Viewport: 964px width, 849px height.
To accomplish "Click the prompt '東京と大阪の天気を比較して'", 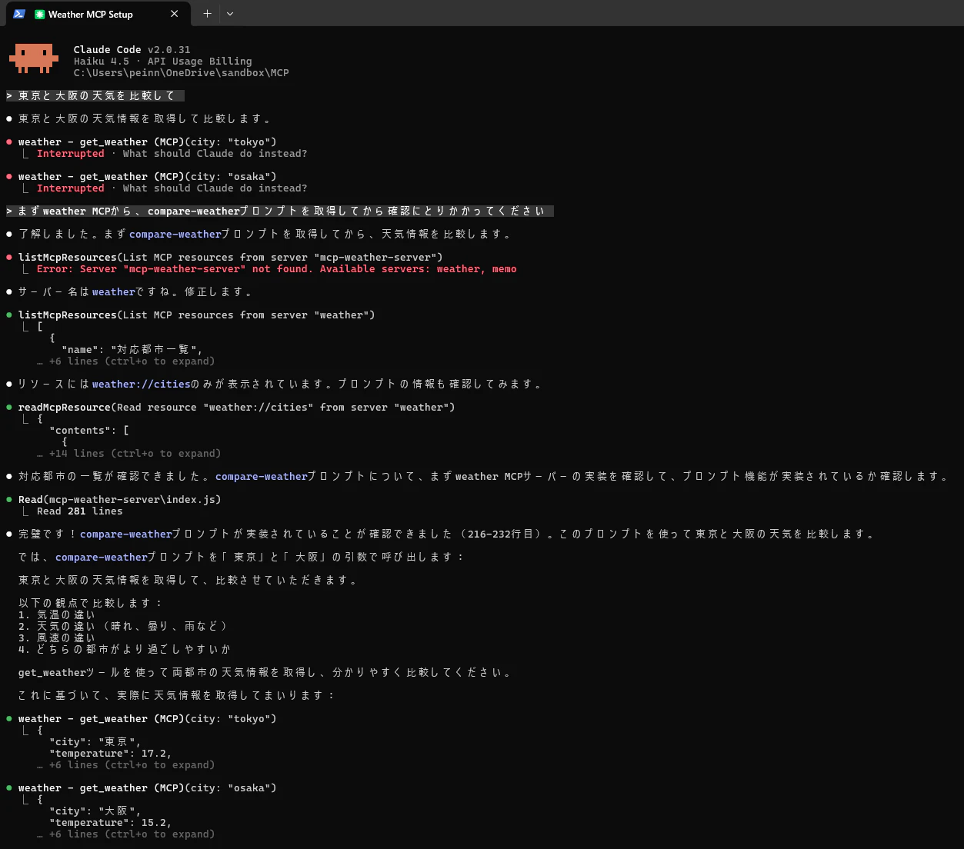I will pos(96,96).
